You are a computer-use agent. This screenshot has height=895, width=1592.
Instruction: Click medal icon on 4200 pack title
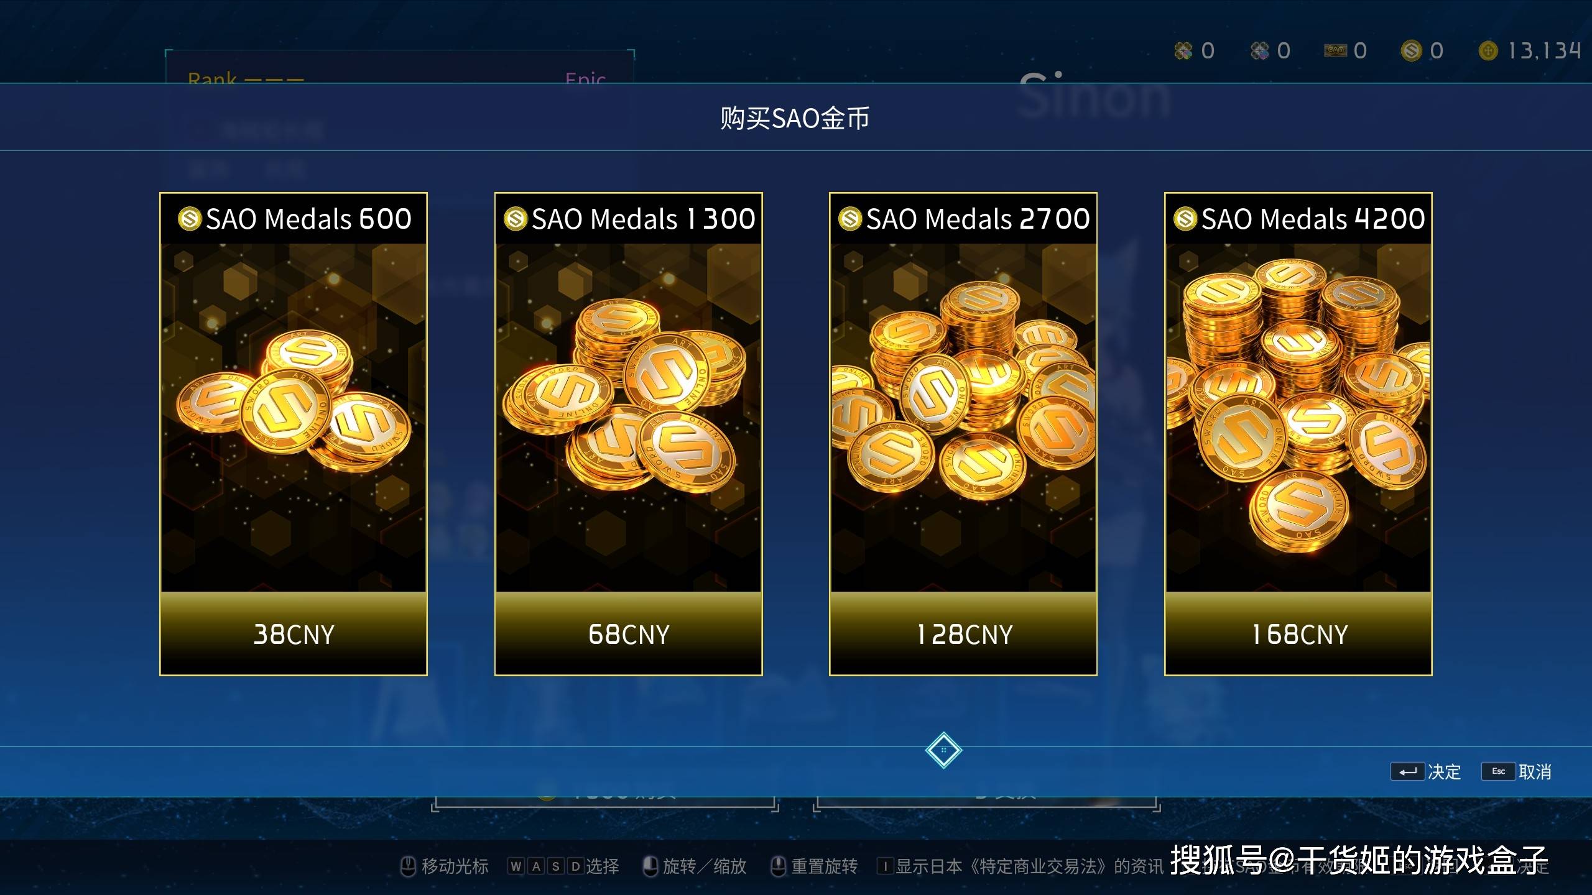(1185, 219)
